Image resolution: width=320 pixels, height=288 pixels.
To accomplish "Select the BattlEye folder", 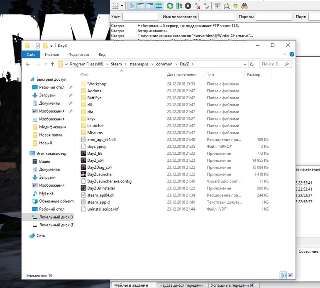I will pos(94,98).
